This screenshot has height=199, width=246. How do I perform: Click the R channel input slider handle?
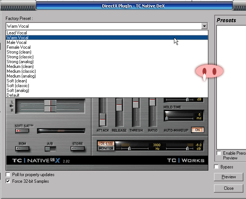[x=50, y=109]
